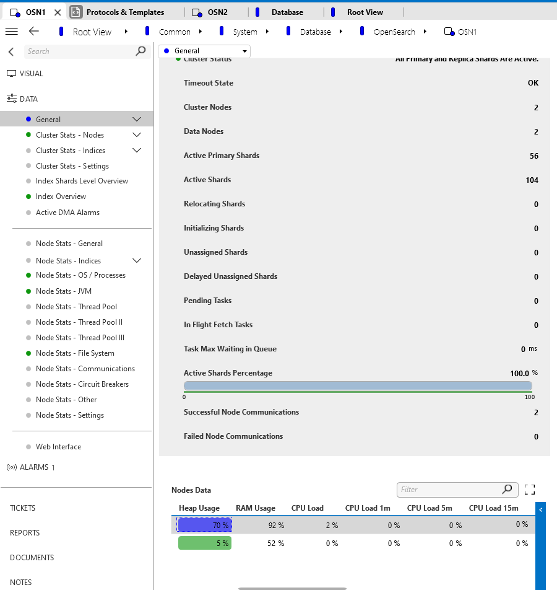Switch to the OSN2 tab
The height and width of the screenshot is (590, 557).
(217, 12)
